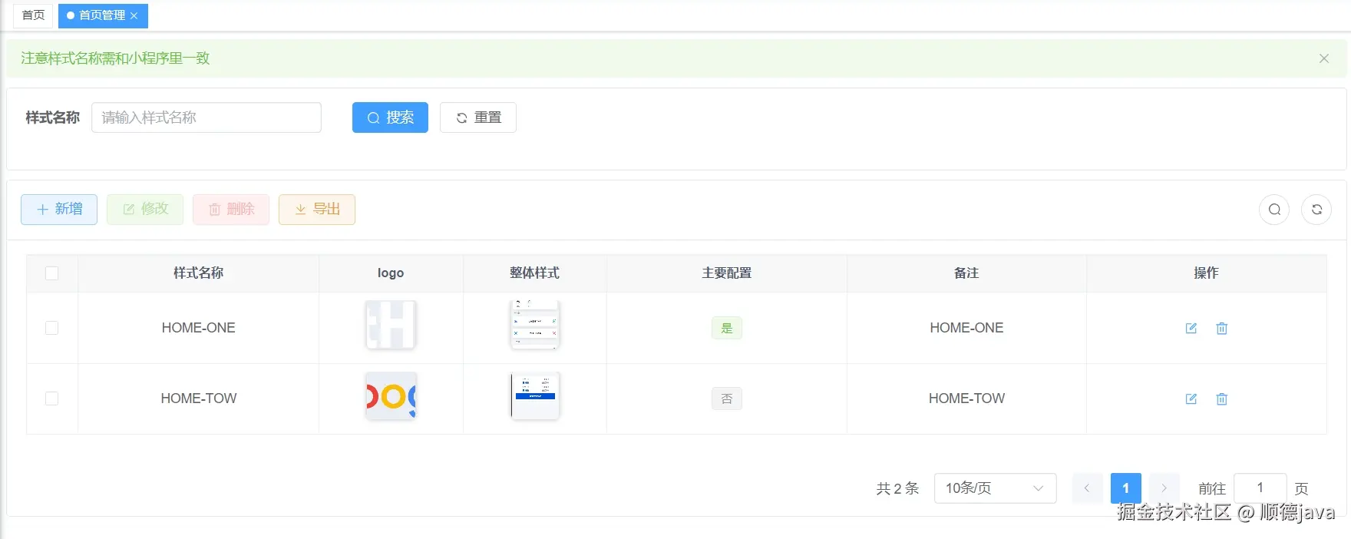
Task: Click the 删除 delete button
Action: click(x=231, y=209)
